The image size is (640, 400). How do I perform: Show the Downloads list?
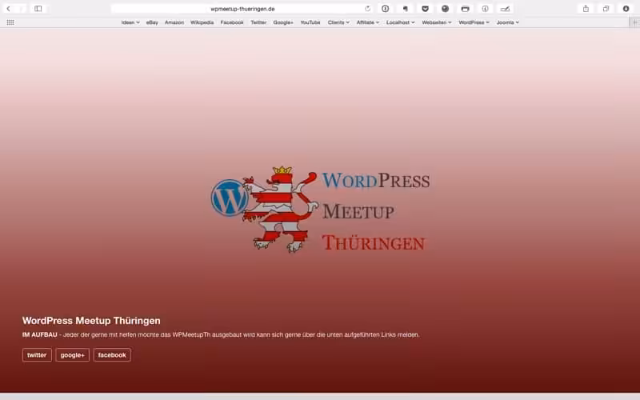click(x=626, y=9)
